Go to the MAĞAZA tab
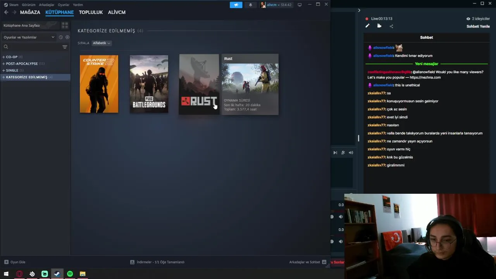Image resolution: width=496 pixels, height=279 pixels. 30,12
